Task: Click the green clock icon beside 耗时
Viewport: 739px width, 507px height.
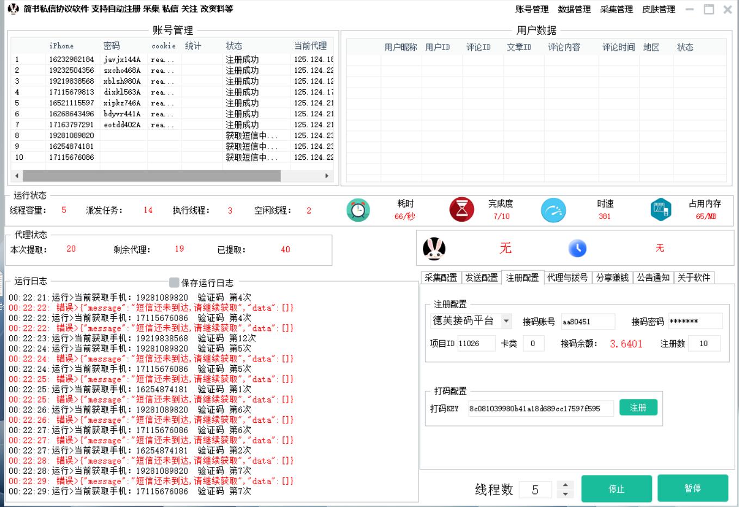Action: click(358, 210)
